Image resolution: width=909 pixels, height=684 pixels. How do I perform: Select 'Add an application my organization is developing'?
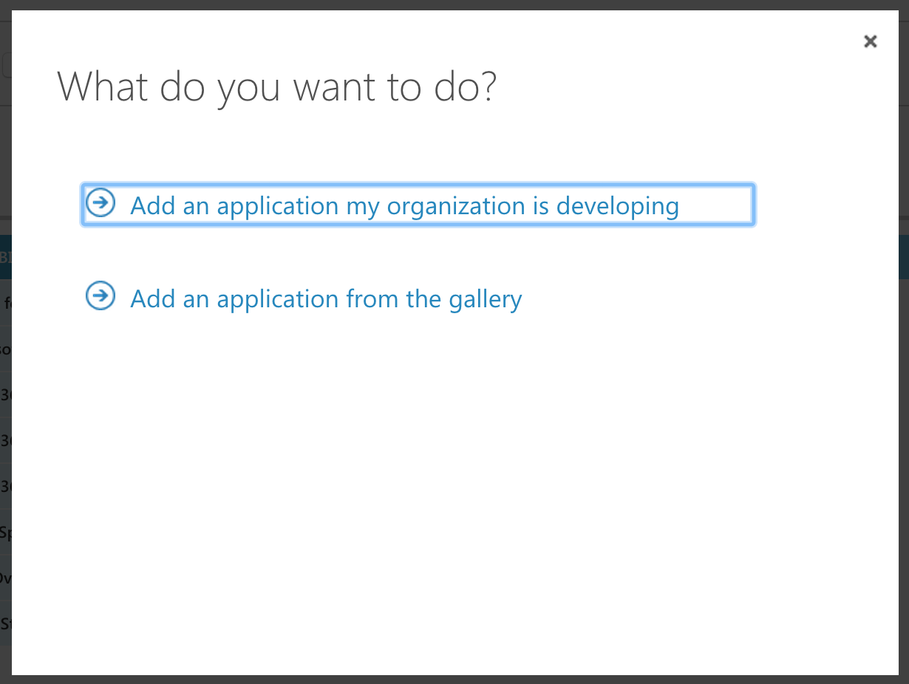point(404,205)
